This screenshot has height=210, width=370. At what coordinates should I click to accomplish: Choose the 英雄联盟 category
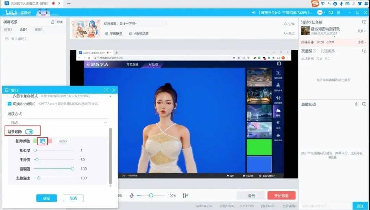pos(114,34)
